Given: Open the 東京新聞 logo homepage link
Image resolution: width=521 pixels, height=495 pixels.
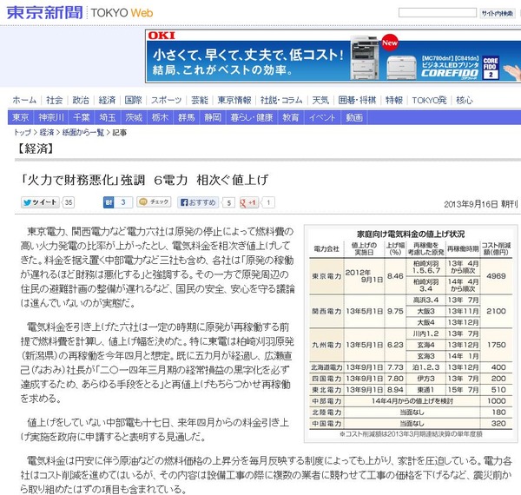Looking at the screenshot, I should pos(44,12).
